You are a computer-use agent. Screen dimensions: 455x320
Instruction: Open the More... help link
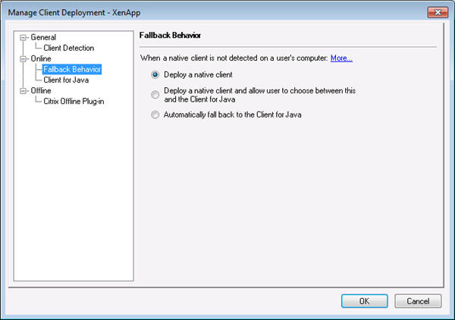coord(341,58)
